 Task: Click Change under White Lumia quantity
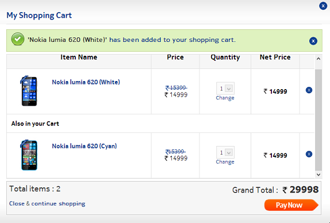(x=225, y=98)
